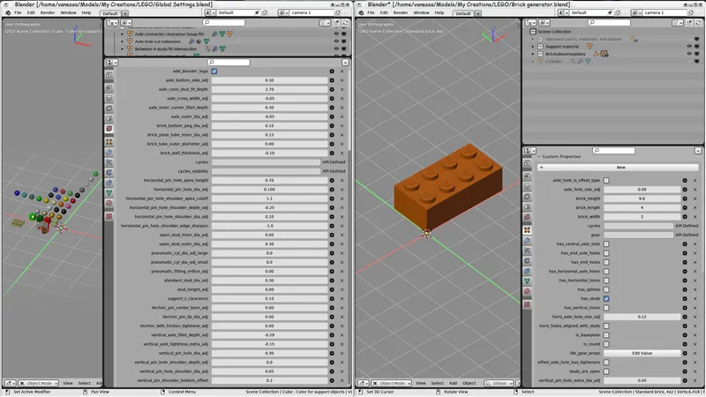
Task: Expand Bricks/beams/plates collection
Action: pos(533,54)
